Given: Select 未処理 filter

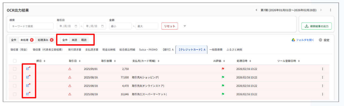Looking at the screenshot, I should (27, 40).
